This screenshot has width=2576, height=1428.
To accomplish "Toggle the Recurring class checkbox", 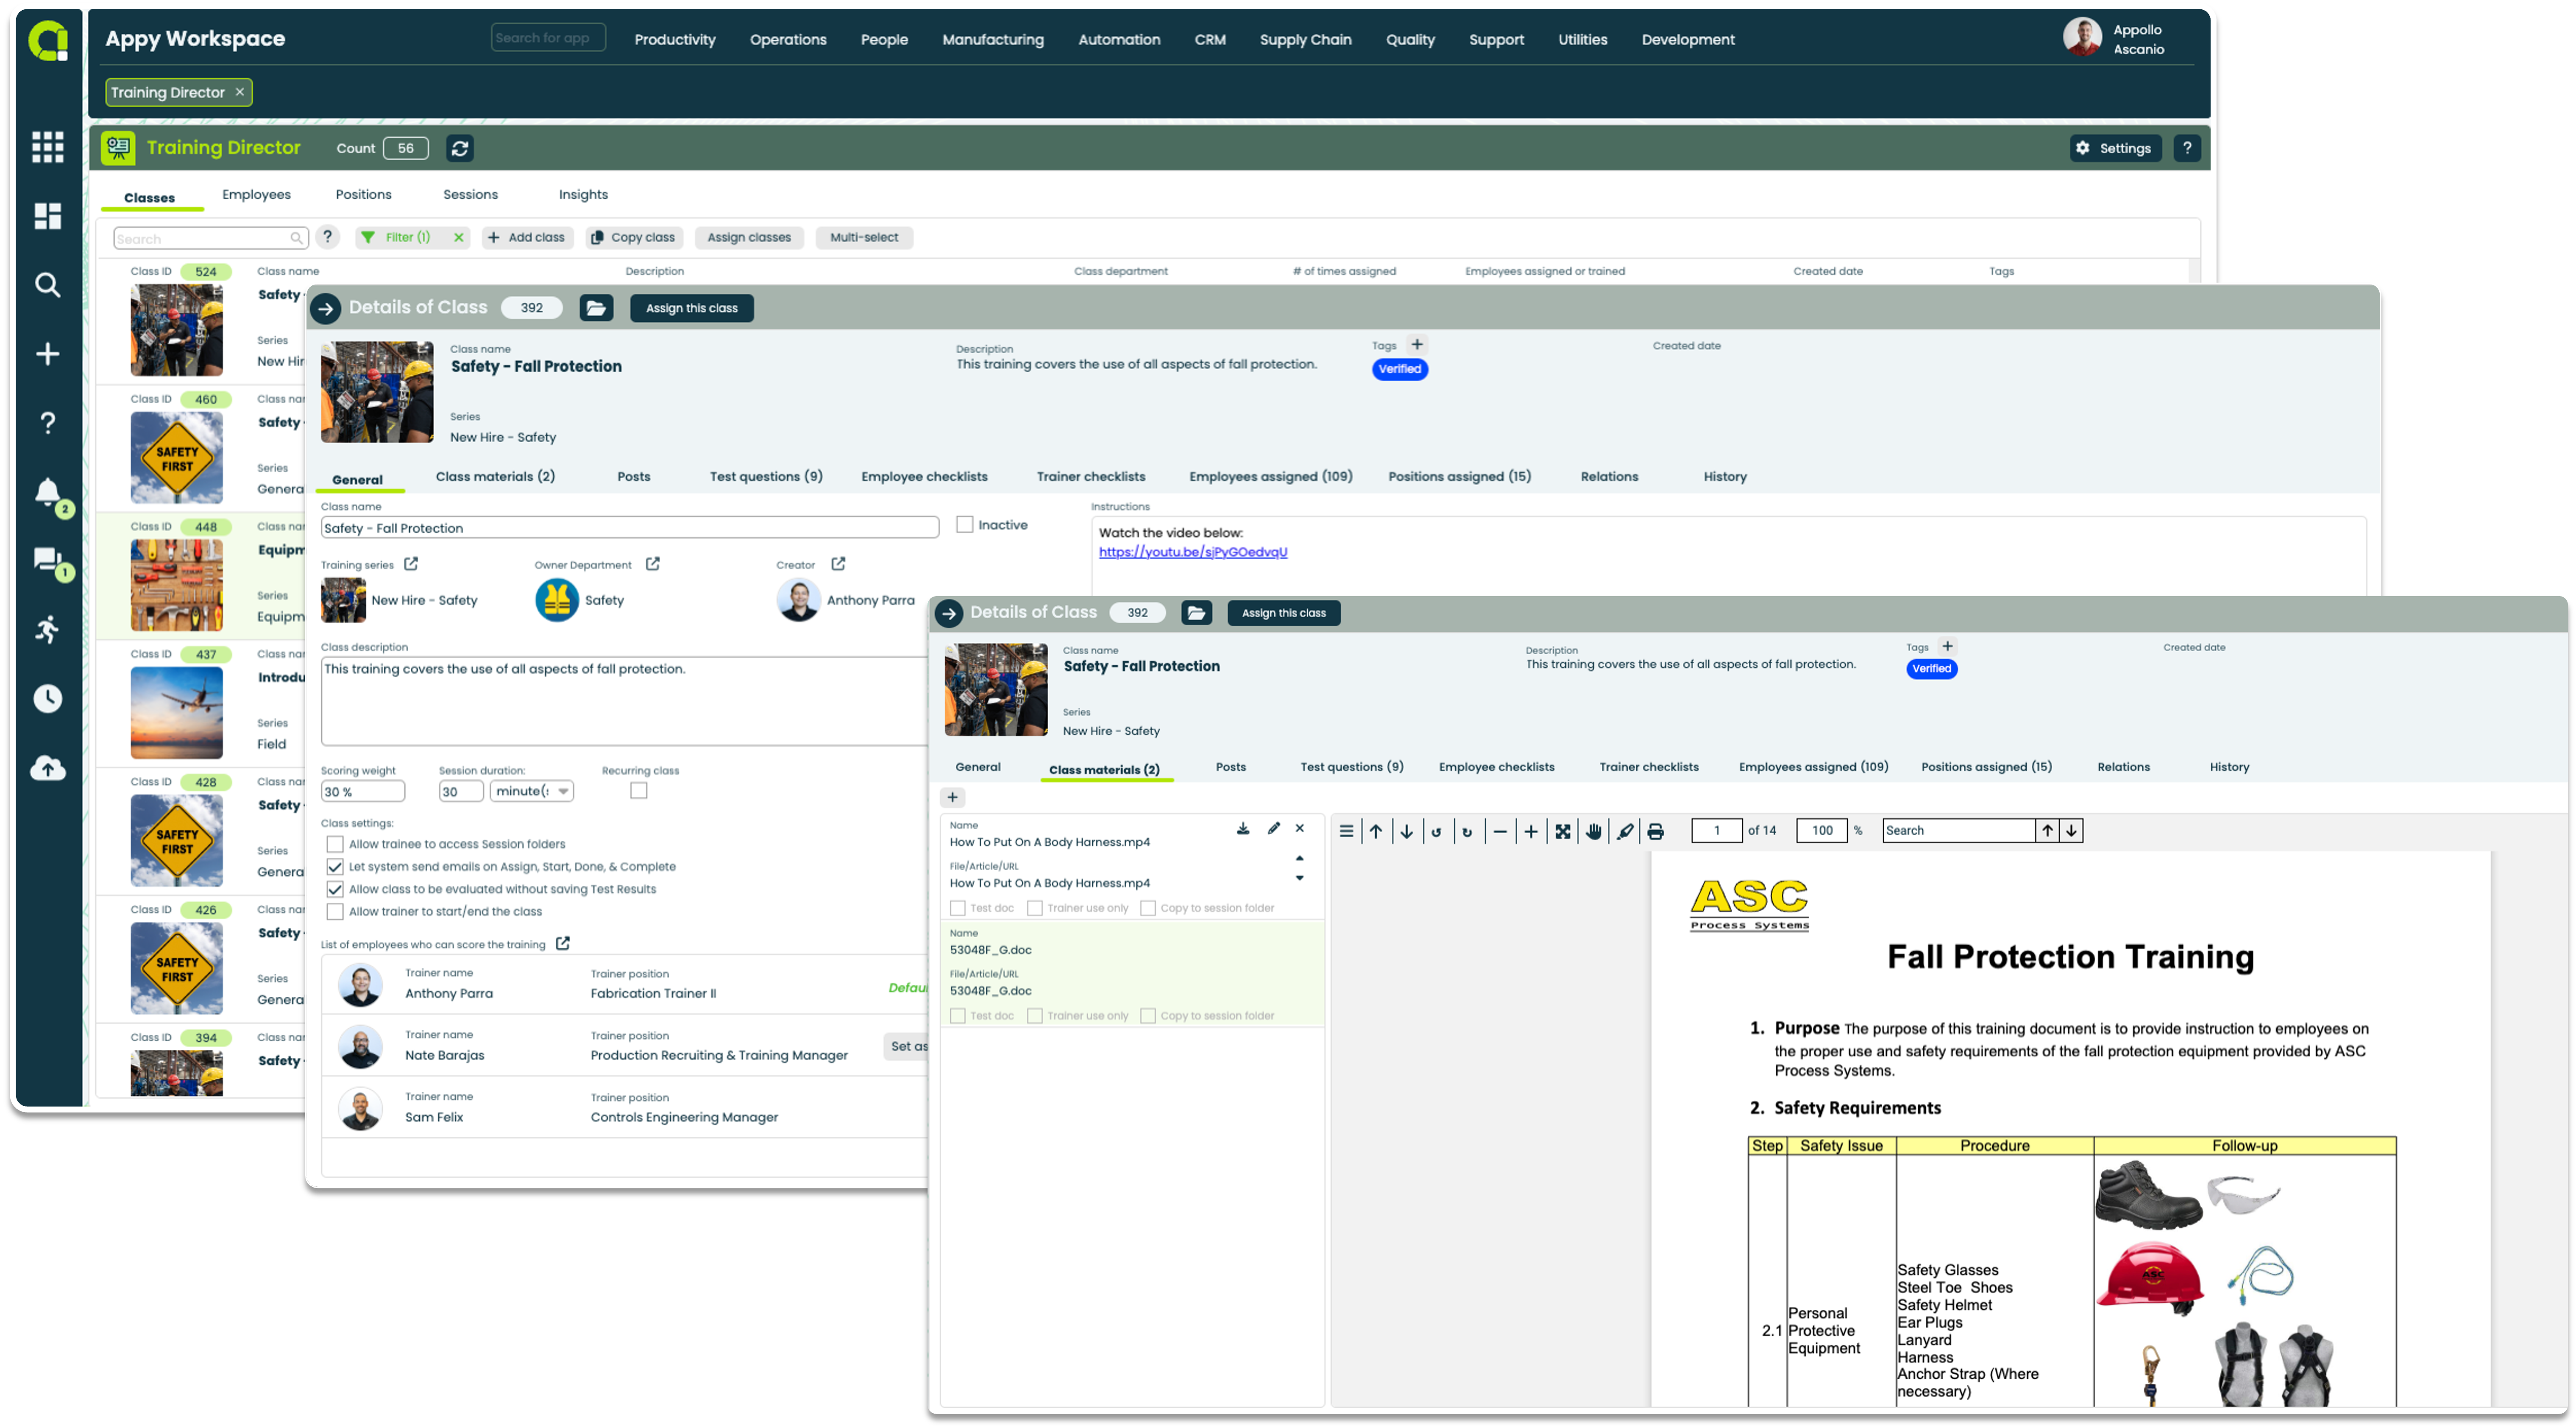I will [x=639, y=790].
